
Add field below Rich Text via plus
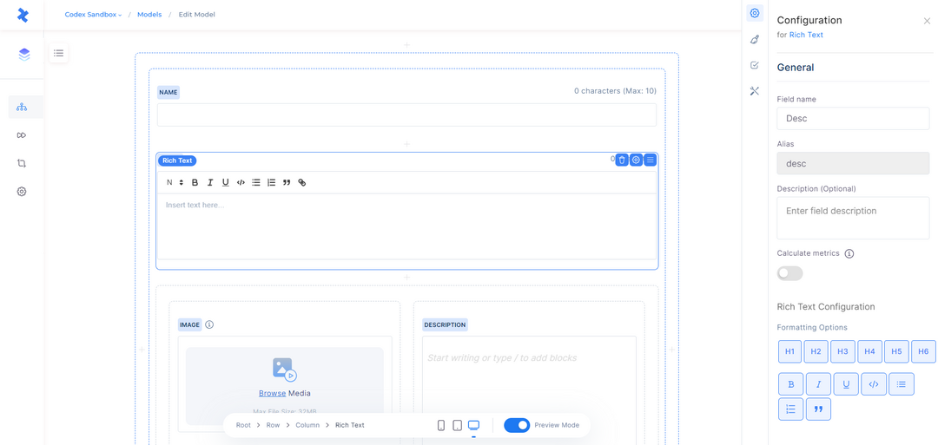pyautogui.click(x=406, y=278)
